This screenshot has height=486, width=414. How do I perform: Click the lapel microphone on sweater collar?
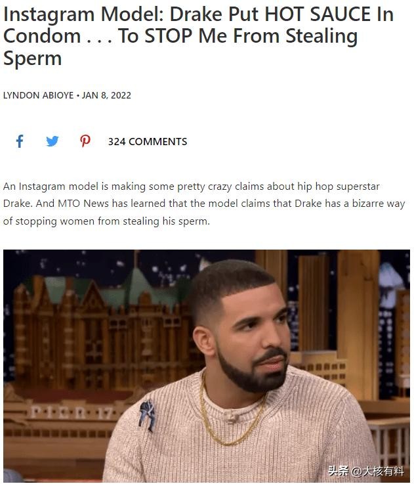point(231,417)
